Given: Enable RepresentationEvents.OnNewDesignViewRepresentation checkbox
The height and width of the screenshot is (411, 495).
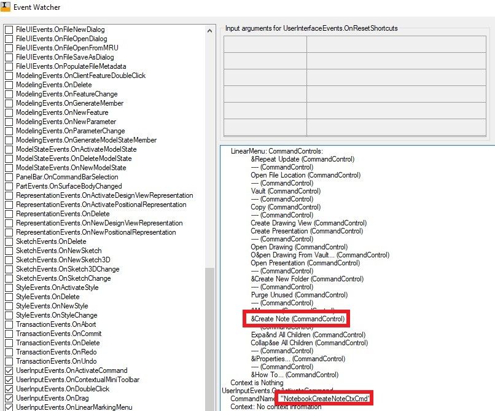Looking at the screenshot, I should (x=9, y=223).
